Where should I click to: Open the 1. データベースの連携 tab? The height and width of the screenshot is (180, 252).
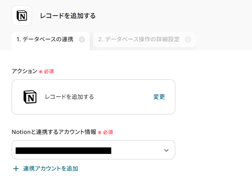pos(45,39)
